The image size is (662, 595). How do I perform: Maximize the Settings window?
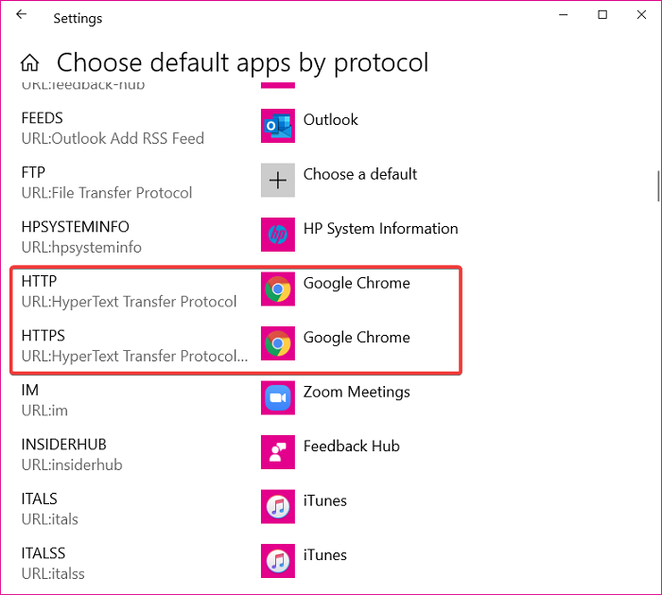pos(602,15)
